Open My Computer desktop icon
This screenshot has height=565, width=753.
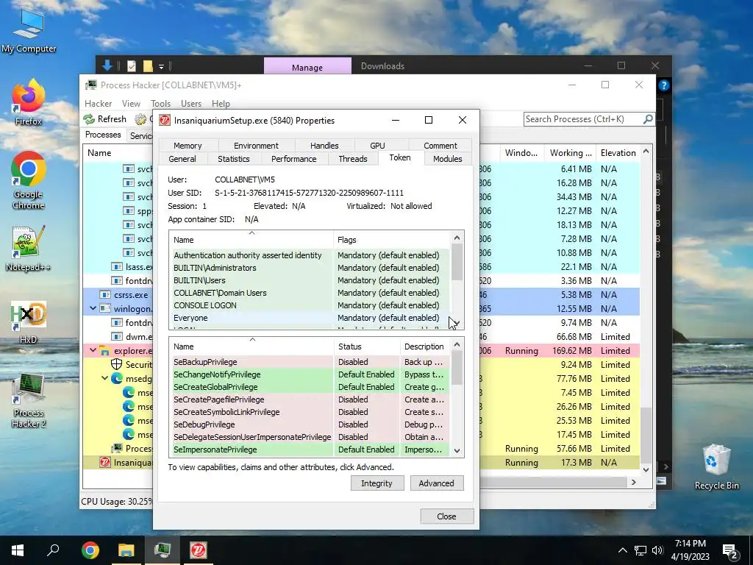coord(29,29)
